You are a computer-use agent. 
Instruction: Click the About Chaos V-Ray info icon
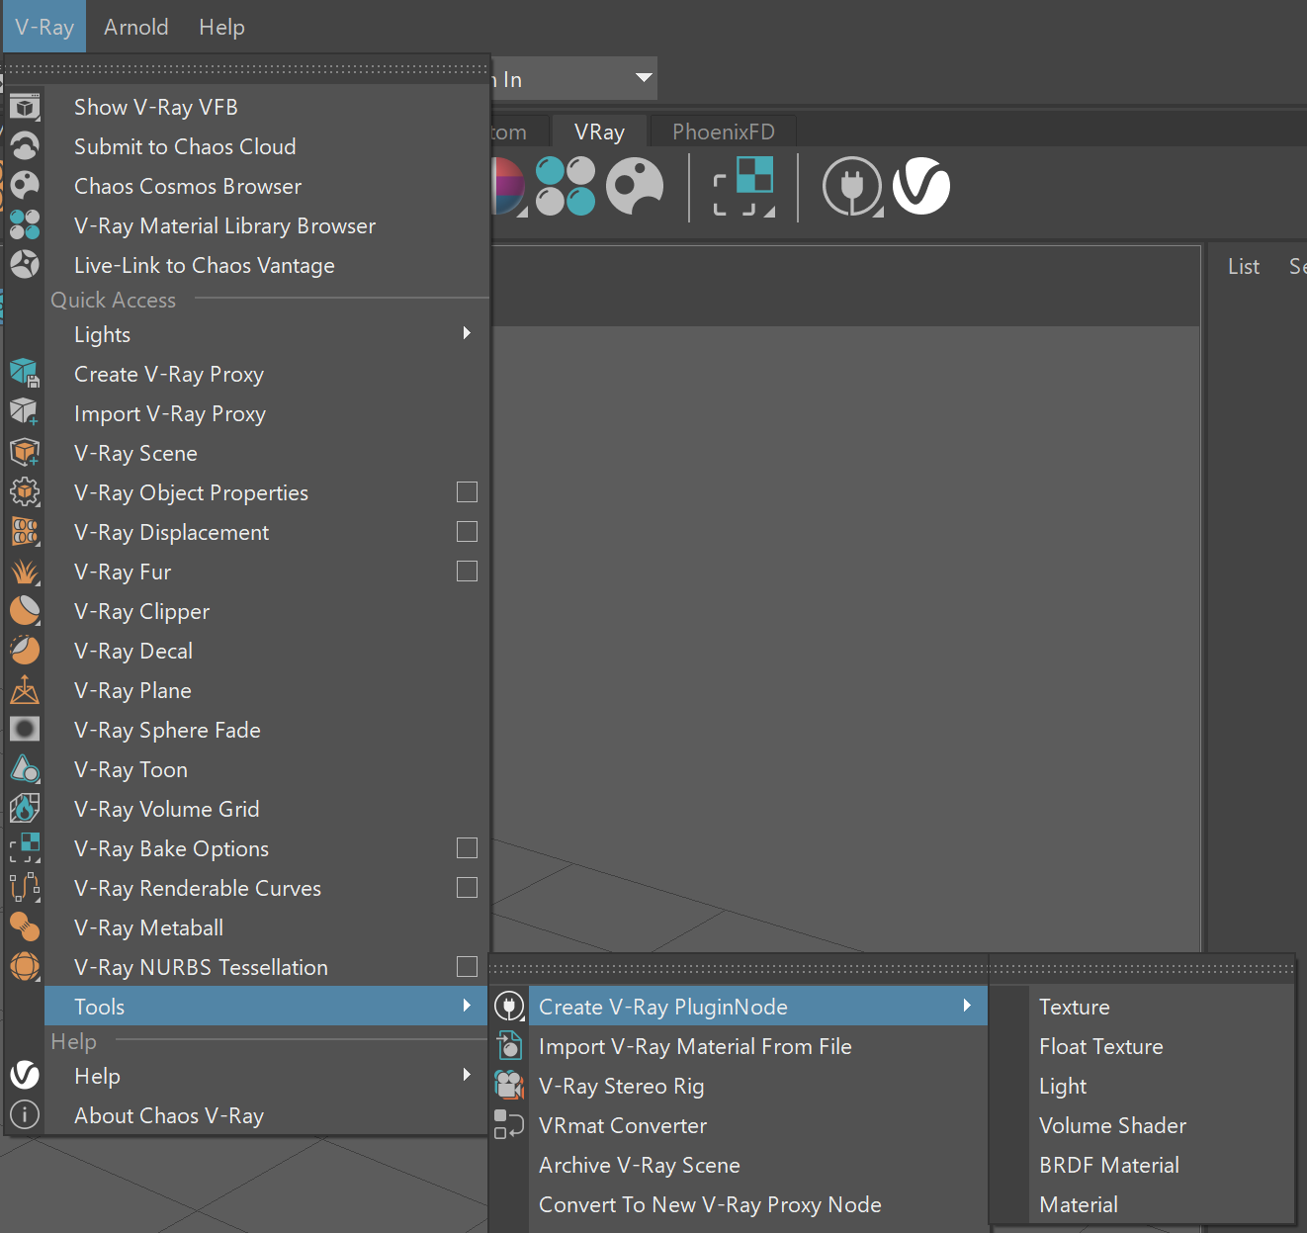(x=25, y=1114)
